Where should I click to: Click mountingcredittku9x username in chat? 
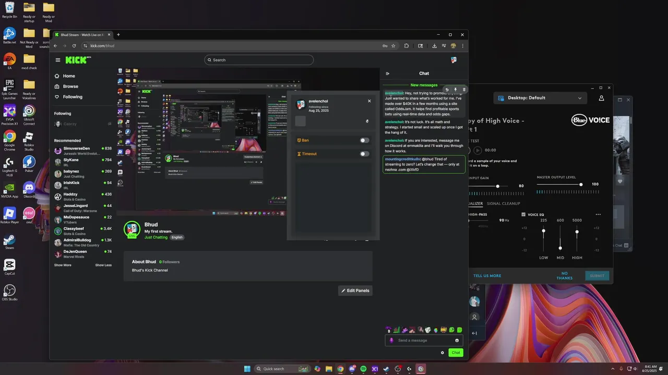pos(402,159)
